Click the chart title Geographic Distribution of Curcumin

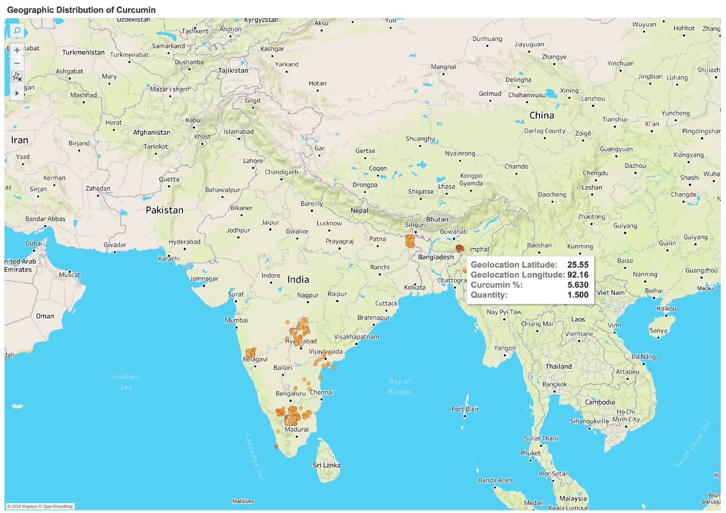[x=81, y=10]
